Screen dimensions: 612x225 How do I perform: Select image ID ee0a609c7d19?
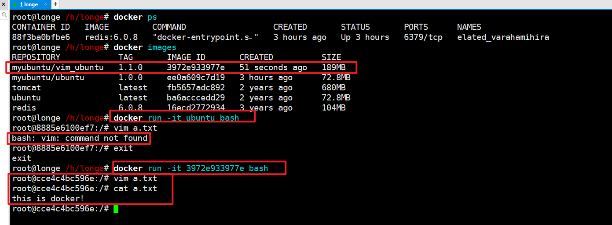click(x=196, y=78)
